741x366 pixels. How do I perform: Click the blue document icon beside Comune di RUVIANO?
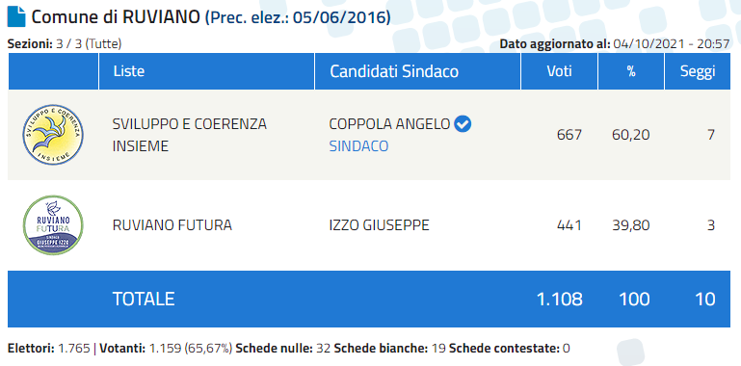[16, 17]
